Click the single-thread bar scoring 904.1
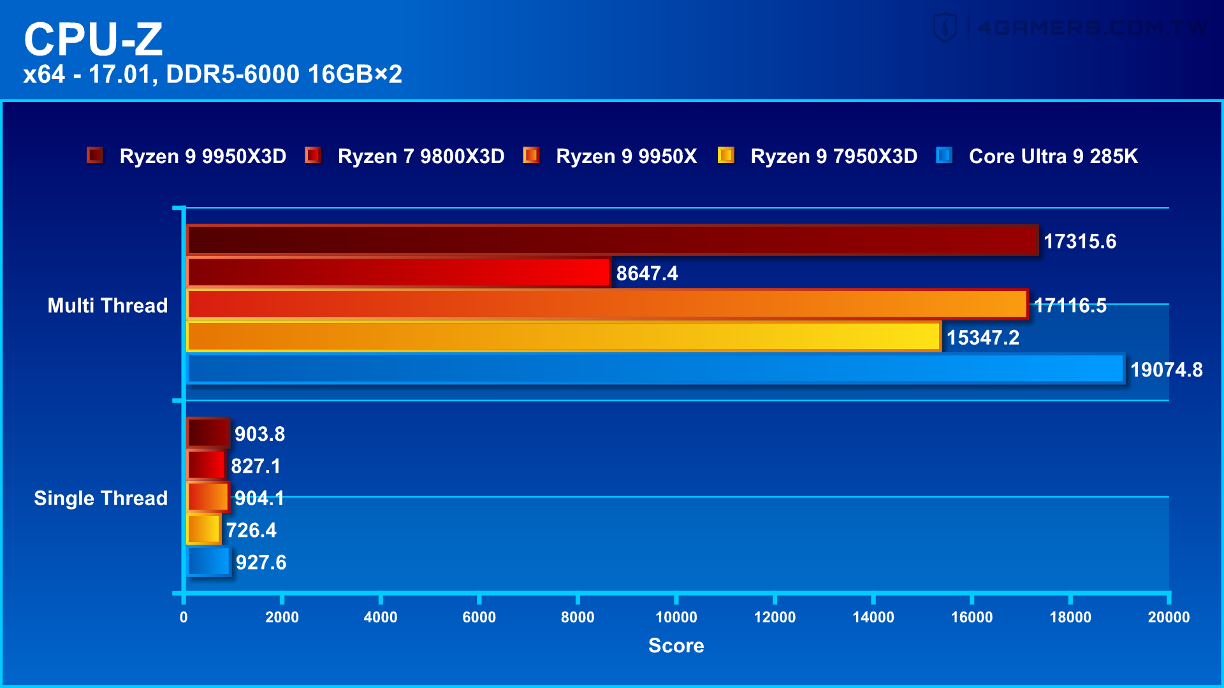The image size is (1224, 688). pyautogui.click(x=208, y=497)
